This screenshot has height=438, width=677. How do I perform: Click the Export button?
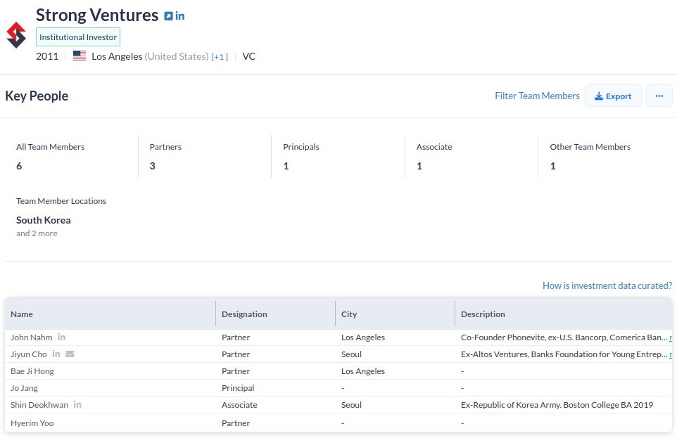click(613, 96)
